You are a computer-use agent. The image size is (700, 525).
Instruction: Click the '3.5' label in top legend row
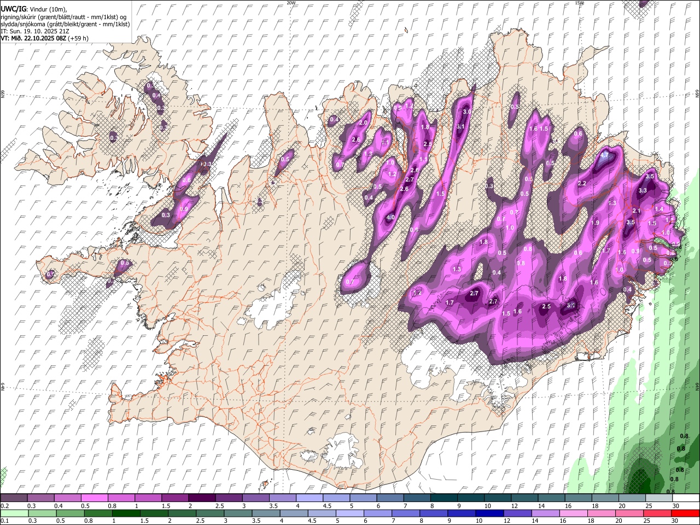click(x=273, y=506)
